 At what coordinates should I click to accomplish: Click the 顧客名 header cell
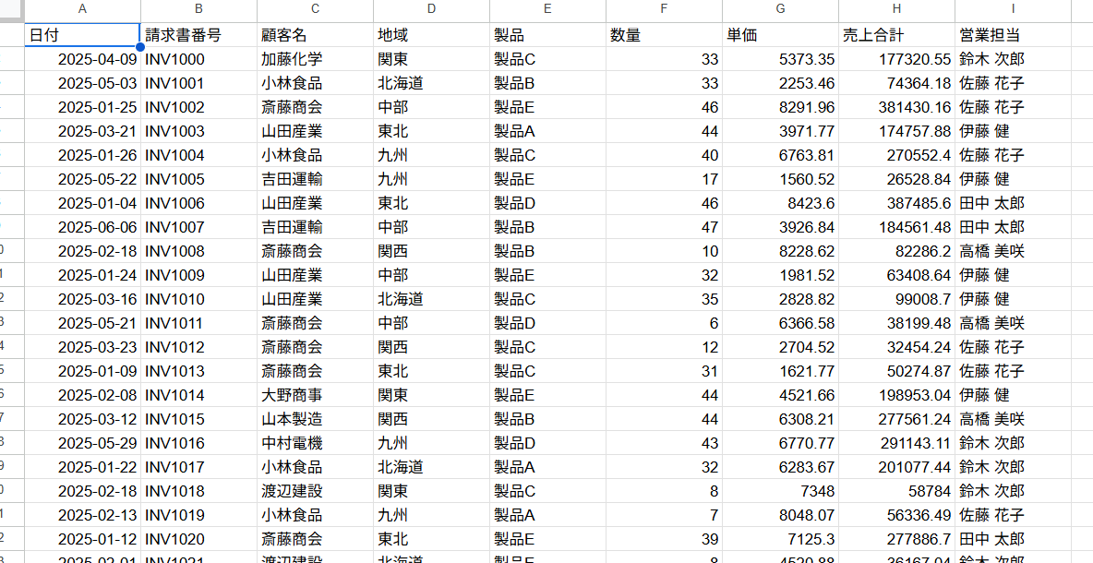click(315, 35)
